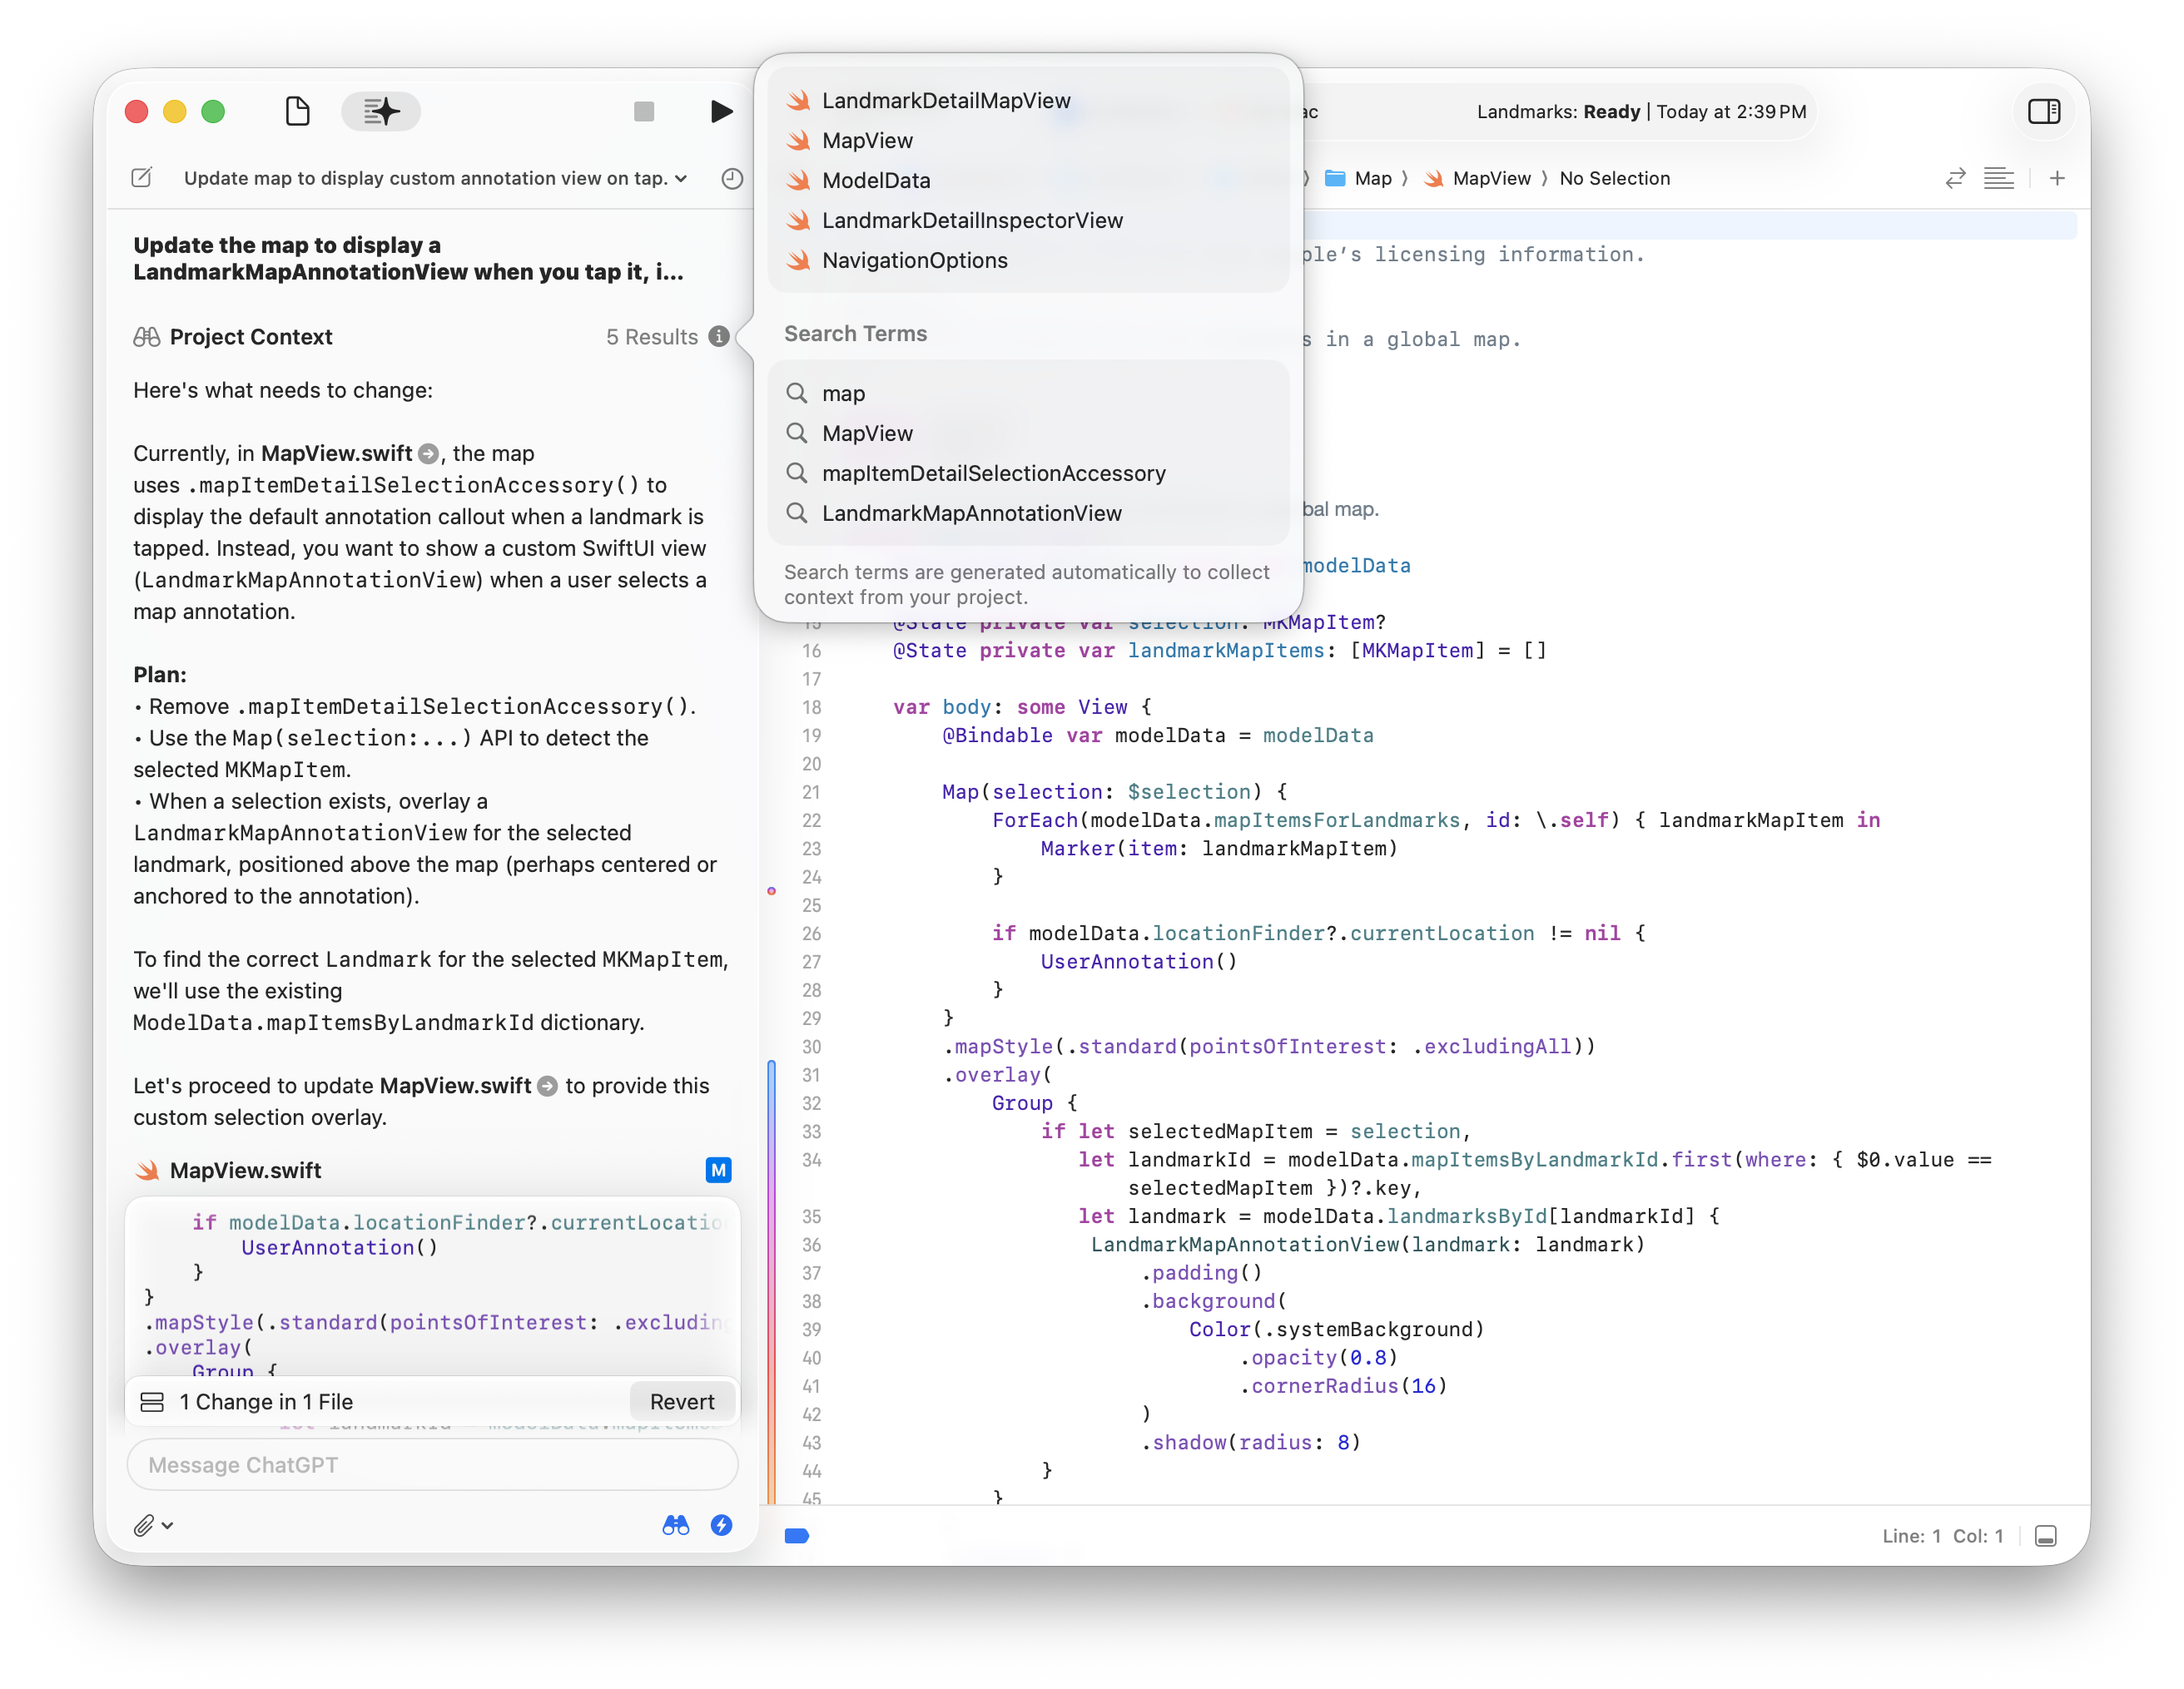This screenshot has height=1689, width=2184.
Task: Click the Message ChatGPT input field
Action: pos(432,1464)
